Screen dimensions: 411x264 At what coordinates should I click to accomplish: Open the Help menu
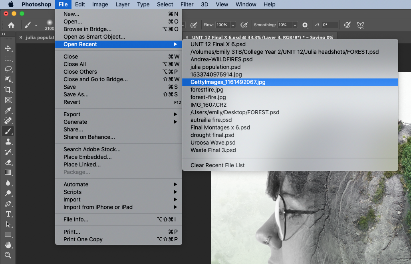[269, 4]
